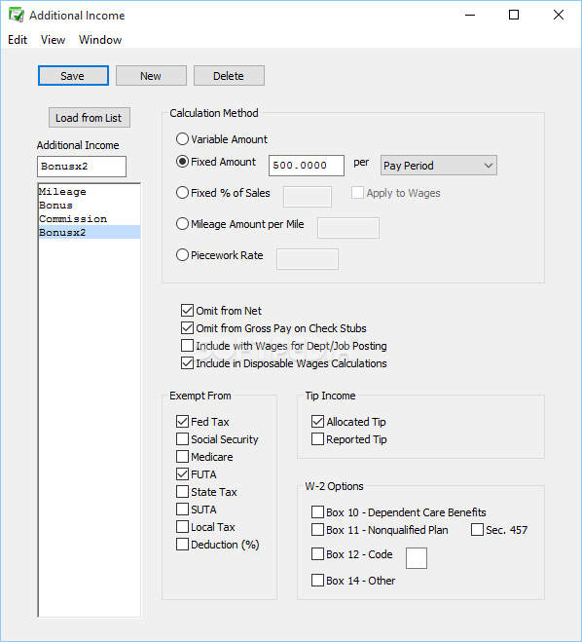Check Box 10 - Dependent Care Benefits

click(318, 512)
